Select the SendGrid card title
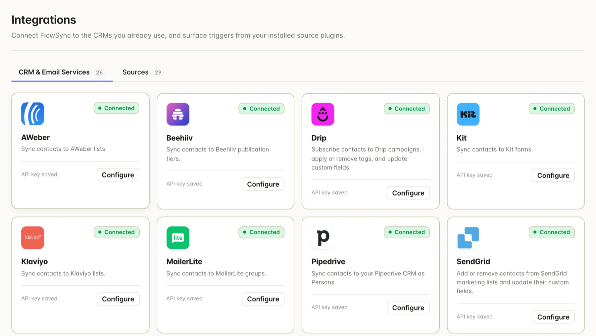596x336 pixels. pyautogui.click(x=473, y=262)
